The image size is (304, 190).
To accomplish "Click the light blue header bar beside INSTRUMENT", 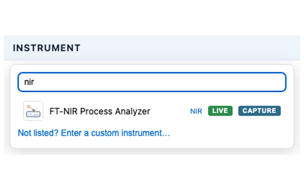I will [x=190, y=48].
